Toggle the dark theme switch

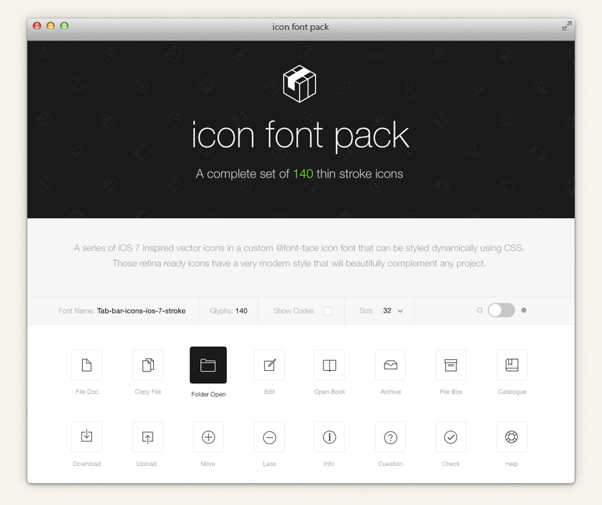tap(501, 310)
